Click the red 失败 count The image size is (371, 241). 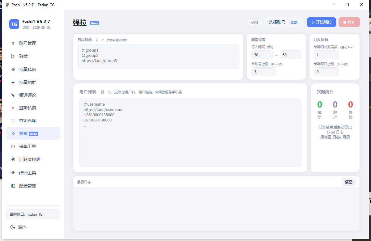(x=350, y=104)
